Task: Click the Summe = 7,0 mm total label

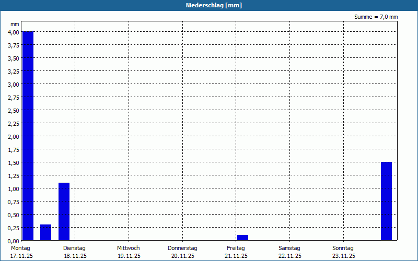Action: click(376, 17)
